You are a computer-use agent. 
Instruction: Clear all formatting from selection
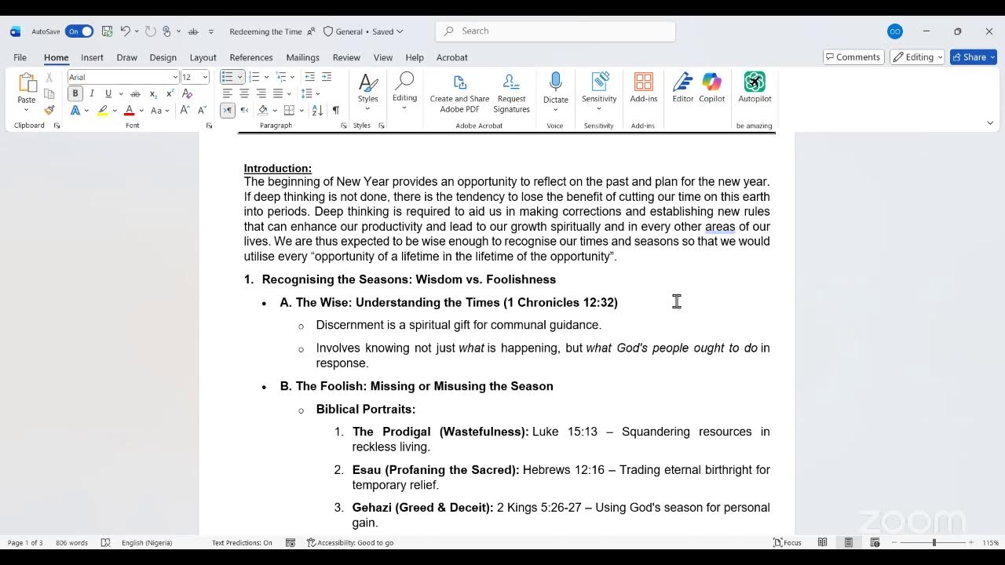(187, 93)
